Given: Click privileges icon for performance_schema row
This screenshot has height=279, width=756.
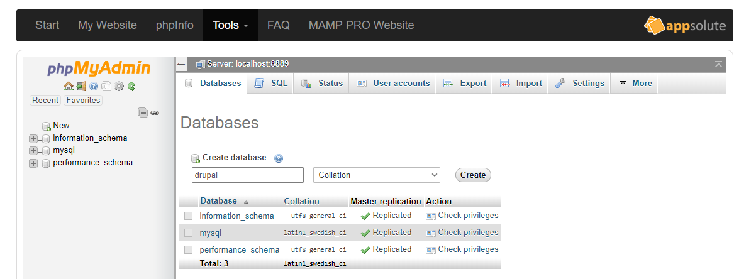Looking at the screenshot, I should [x=431, y=249].
